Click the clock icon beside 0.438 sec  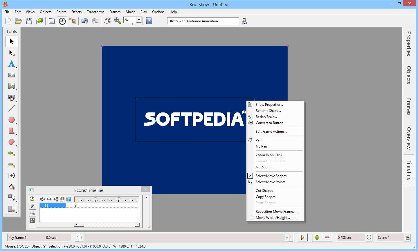pyautogui.click(x=369, y=237)
